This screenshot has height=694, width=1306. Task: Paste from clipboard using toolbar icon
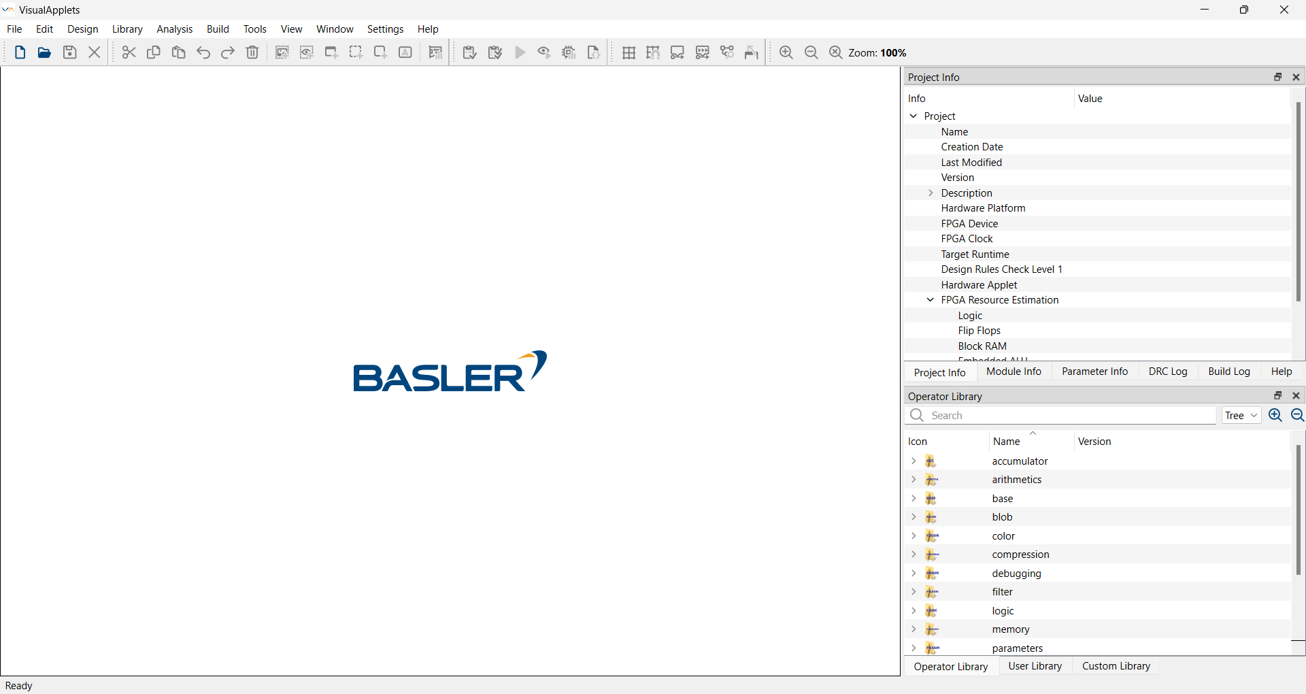coord(178,52)
